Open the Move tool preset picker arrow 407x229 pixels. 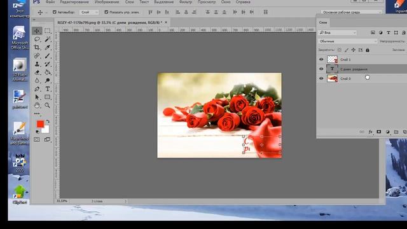(46, 13)
